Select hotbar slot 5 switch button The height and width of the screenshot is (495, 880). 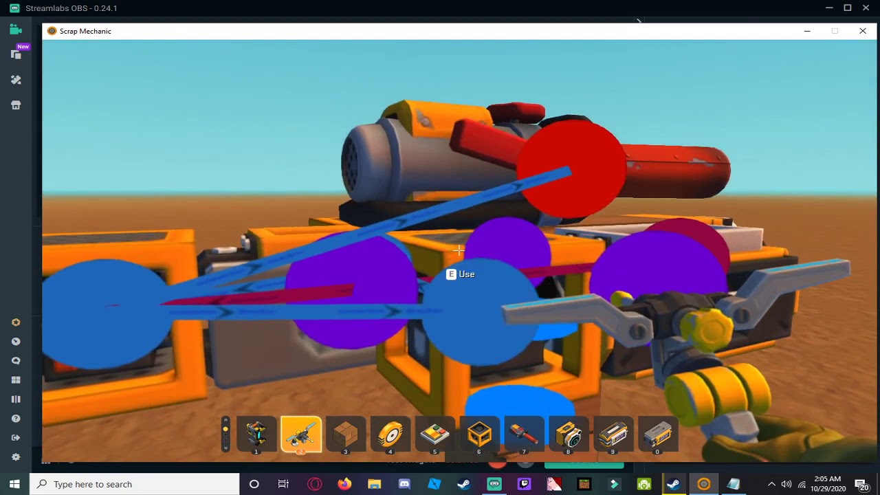click(434, 434)
